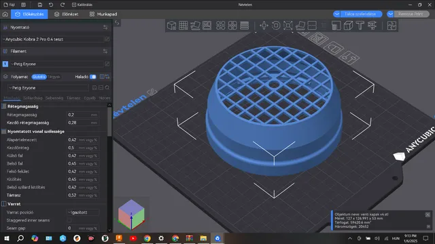Click the Arrange all objects icon
The height and width of the screenshot is (244, 435).
(220, 26)
